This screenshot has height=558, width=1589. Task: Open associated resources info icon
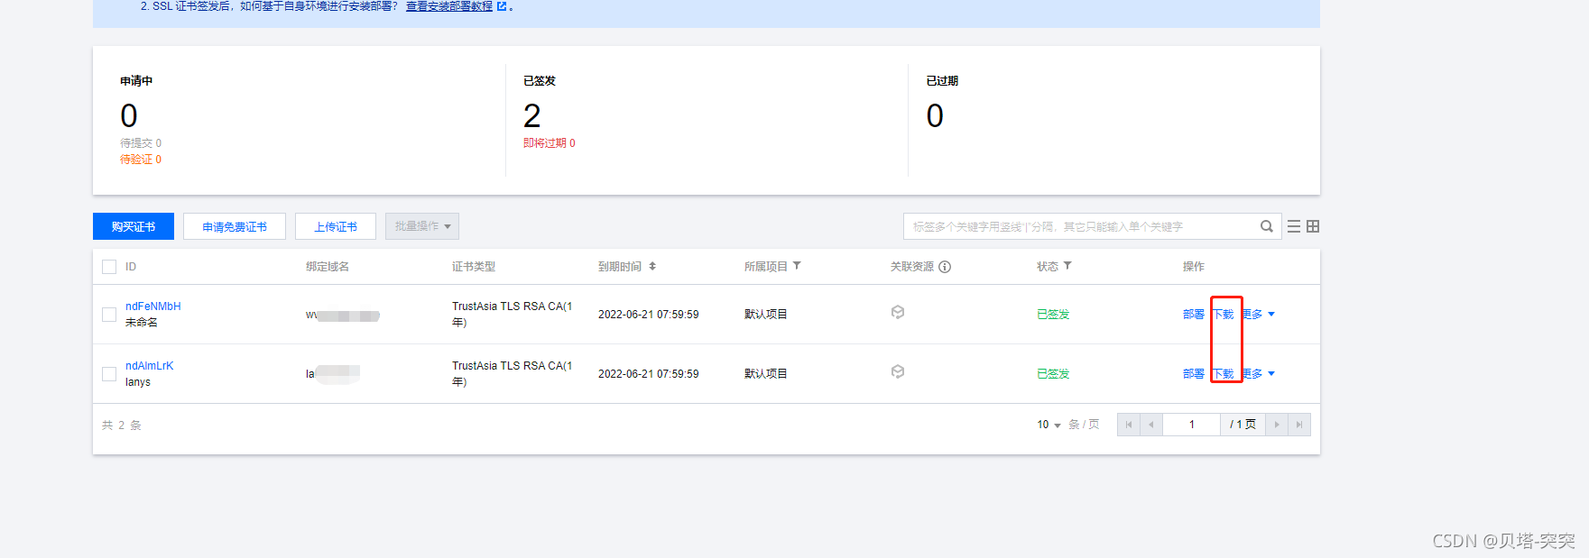click(945, 267)
